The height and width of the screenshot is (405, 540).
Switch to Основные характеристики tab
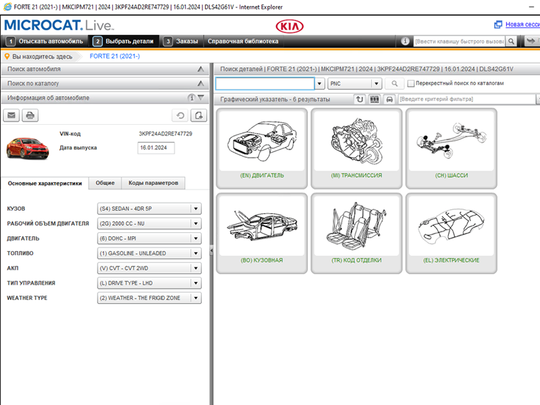click(45, 183)
